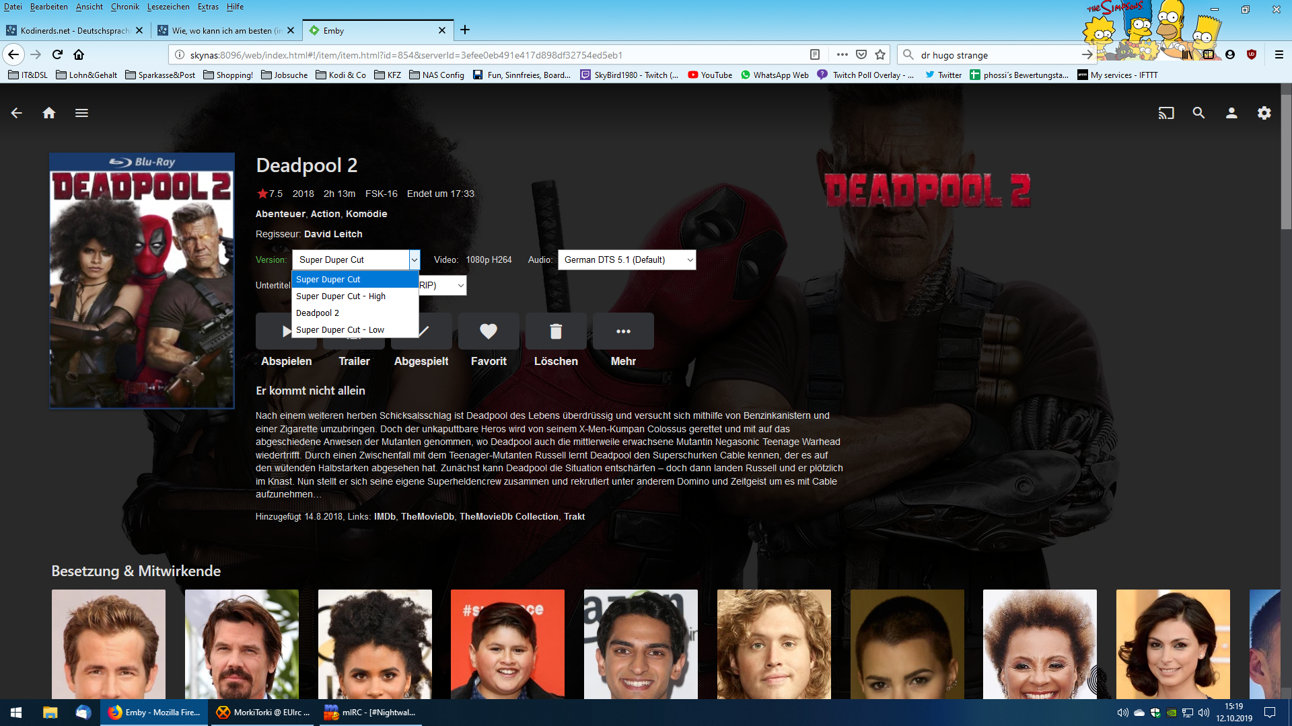The height and width of the screenshot is (726, 1292).
Task: Open volume icon in system tray
Action: (x=1204, y=713)
